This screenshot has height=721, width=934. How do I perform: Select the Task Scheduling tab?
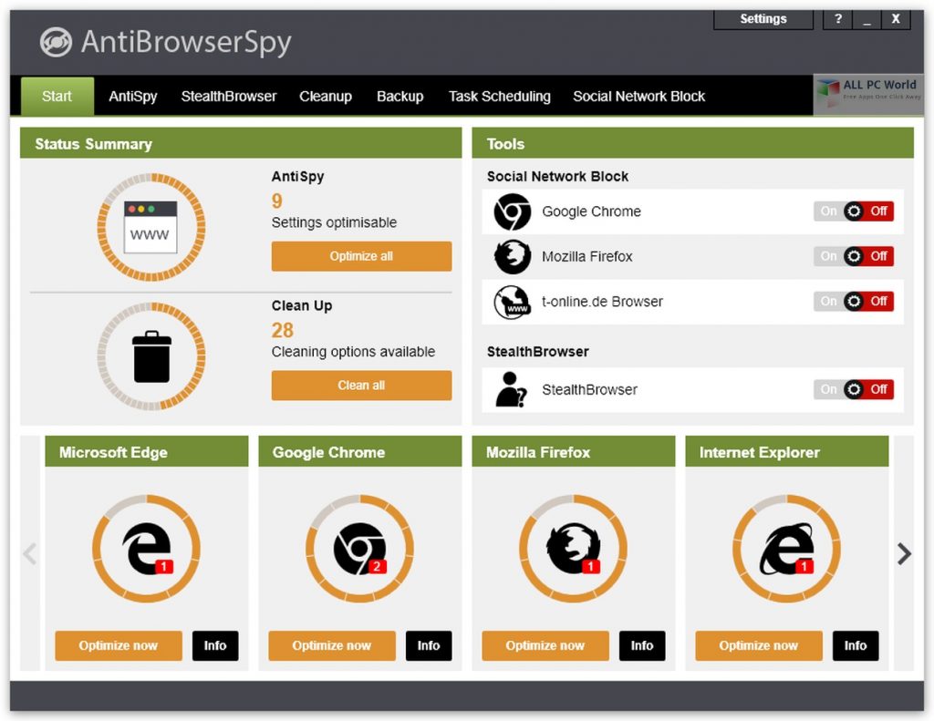(499, 97)
